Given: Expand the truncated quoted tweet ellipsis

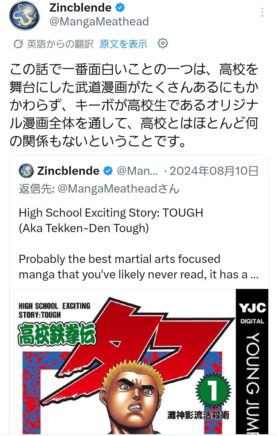Looking at the screenshot, I should (254, 275).
